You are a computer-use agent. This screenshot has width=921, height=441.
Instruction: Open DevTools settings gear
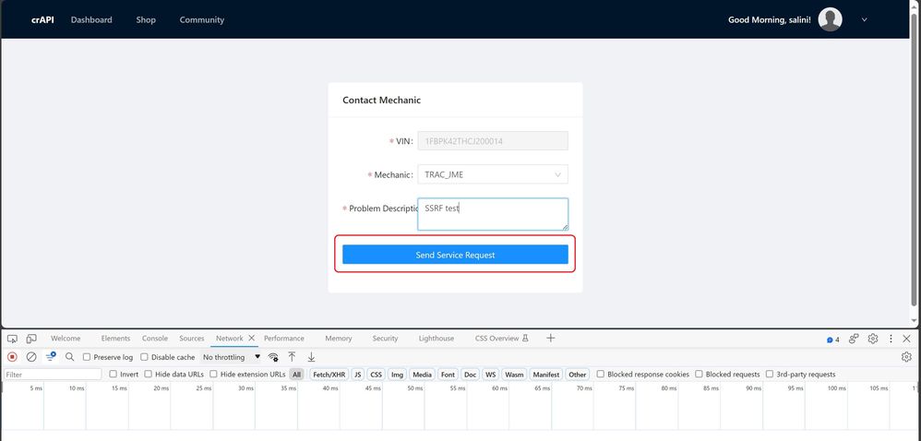(x=873, y=339)
